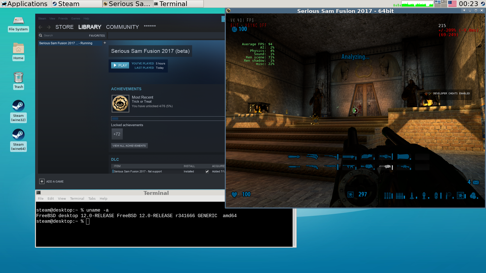Screen dimensions: 486x273
Task: Click Add a Game plus icon
Action: point(42,181)
